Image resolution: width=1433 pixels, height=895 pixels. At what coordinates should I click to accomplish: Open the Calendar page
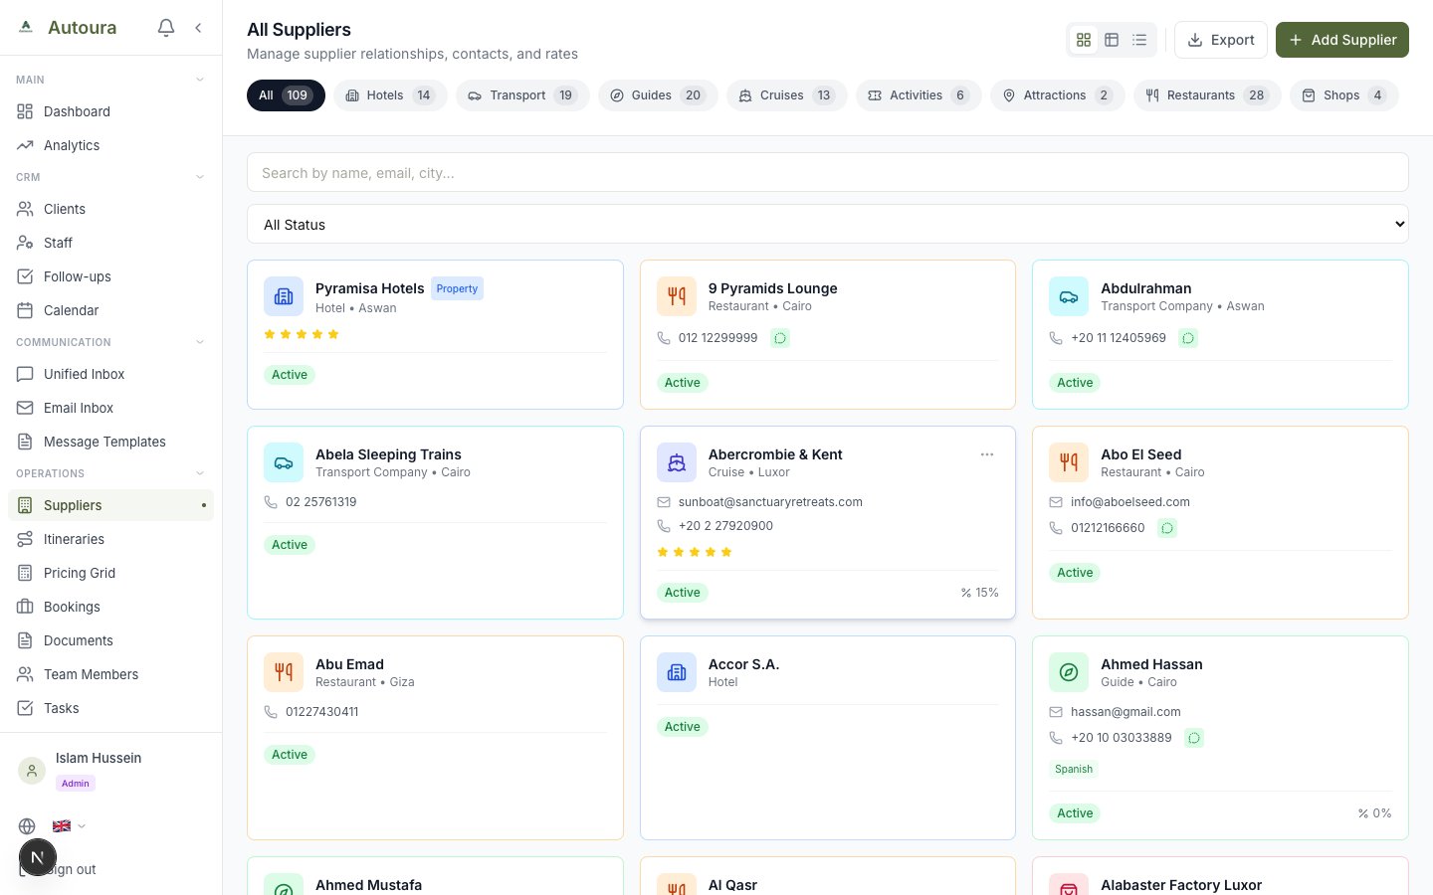click(x=110, y=310)
